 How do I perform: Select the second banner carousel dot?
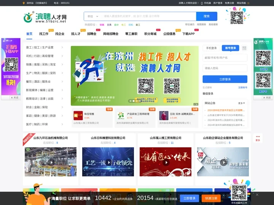pyautogui.click(x=134, y=101)
